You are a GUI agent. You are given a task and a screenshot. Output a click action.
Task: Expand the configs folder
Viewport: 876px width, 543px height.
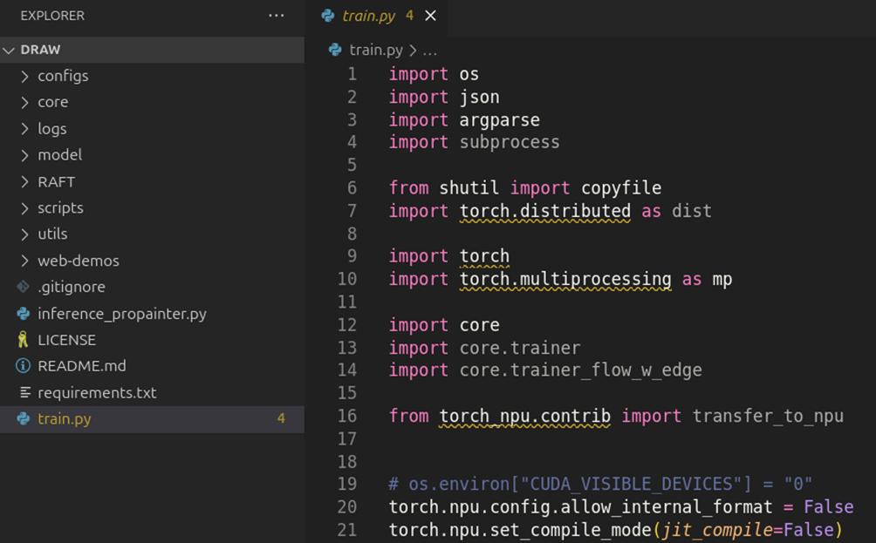click(24, 76)
